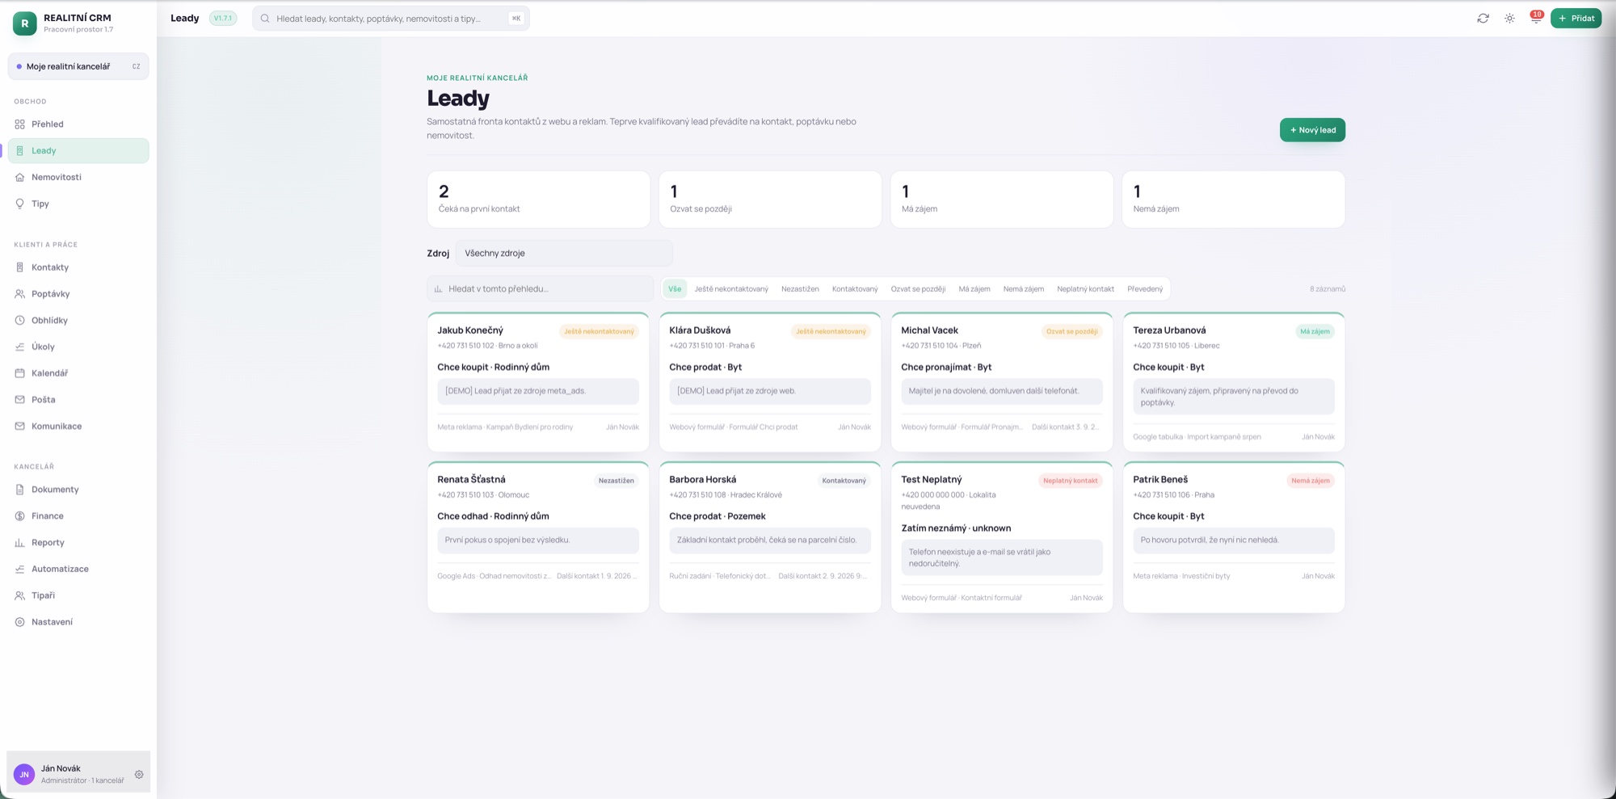Select the Převedený filter tab
Image resolution: width=1616 pixels, height=799 pixels.
coord(1145,288)
